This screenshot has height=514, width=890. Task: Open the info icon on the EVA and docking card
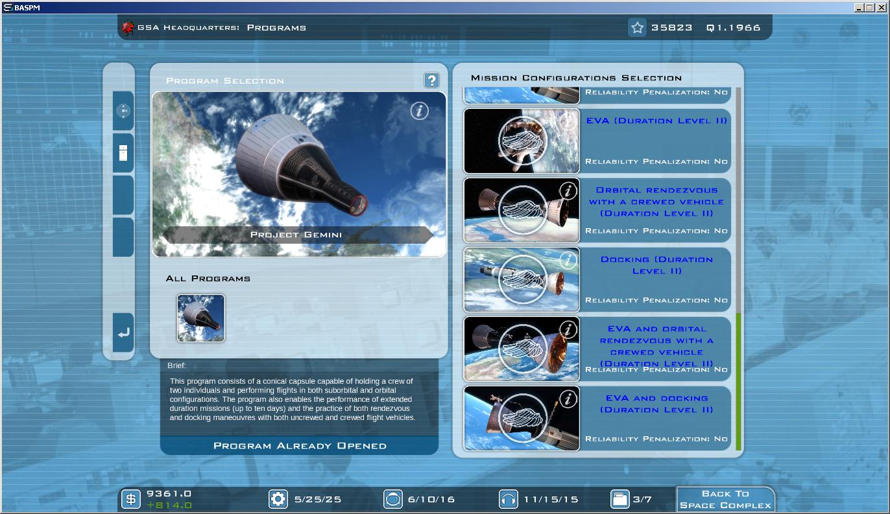click(x=568, y=399)
